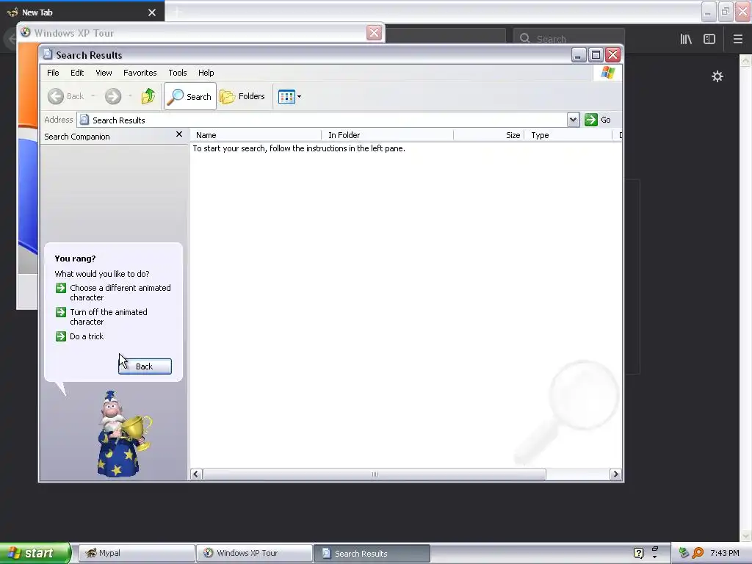Screen dimensions: 752x564
Task: Toggle Mypal sidebar icon
Action: [709, 40]
